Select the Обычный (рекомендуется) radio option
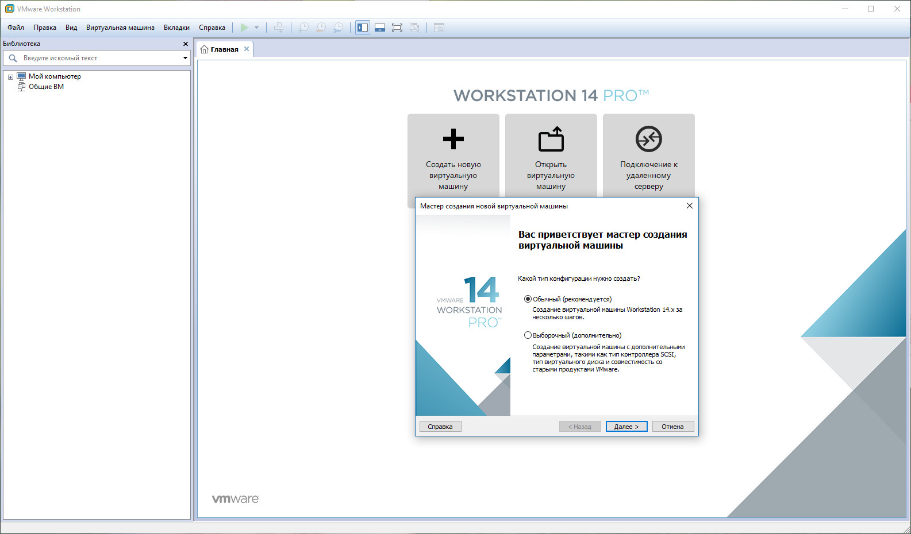Screen dimensions: 911x534 (x=528, y=299)
